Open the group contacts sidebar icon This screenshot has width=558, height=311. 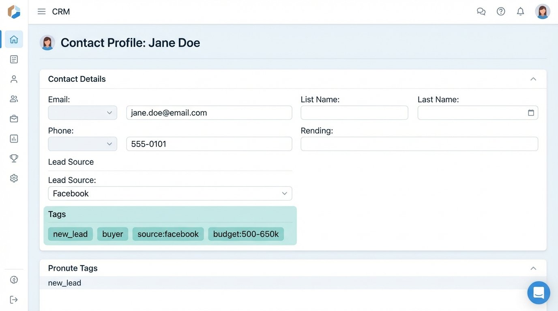click(x=14, y=99)
